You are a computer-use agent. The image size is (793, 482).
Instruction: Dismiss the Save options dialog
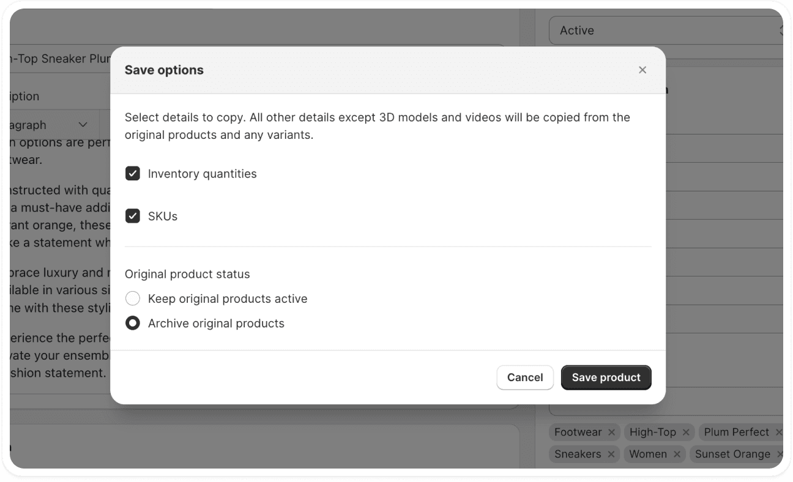pos(642,70)
